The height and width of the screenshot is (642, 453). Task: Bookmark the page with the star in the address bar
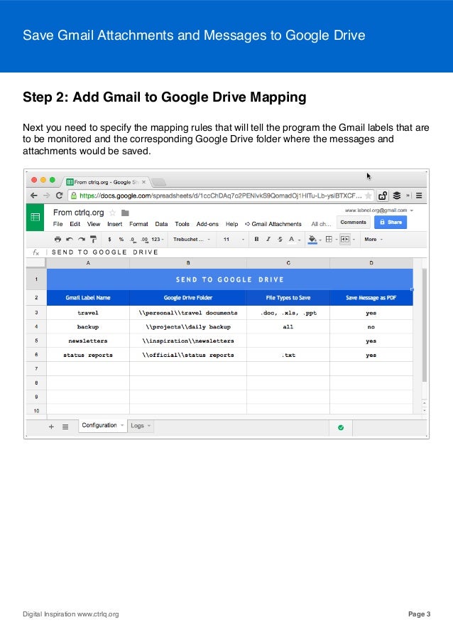369,196
